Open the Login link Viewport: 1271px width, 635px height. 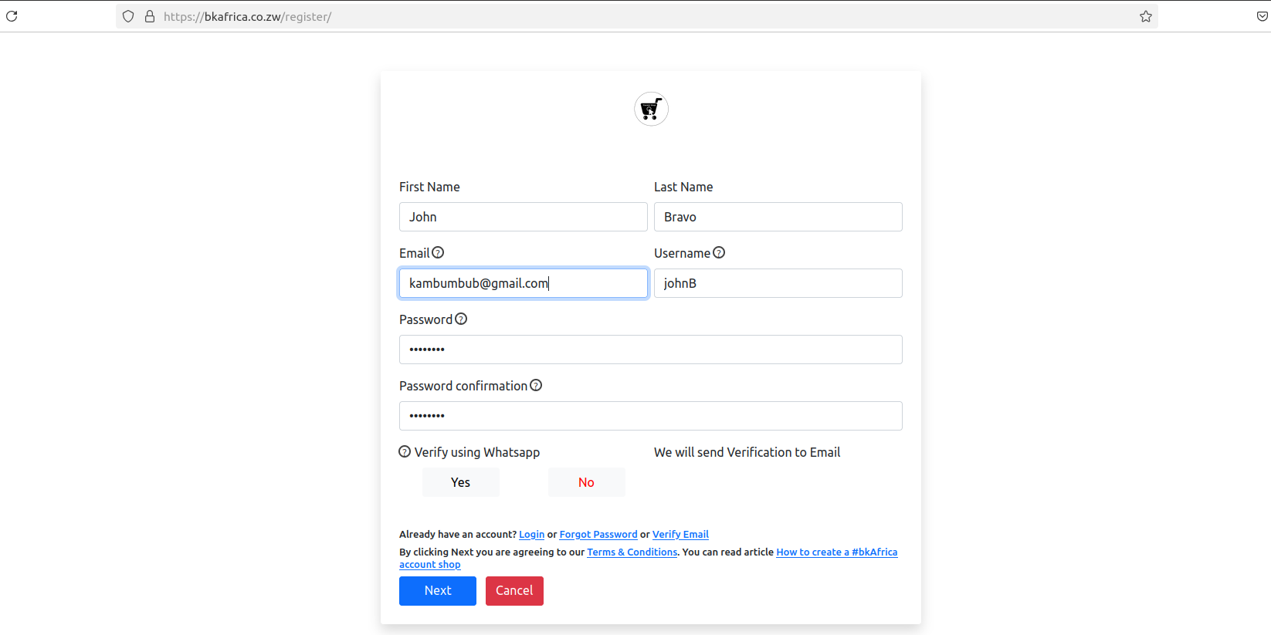531,534
